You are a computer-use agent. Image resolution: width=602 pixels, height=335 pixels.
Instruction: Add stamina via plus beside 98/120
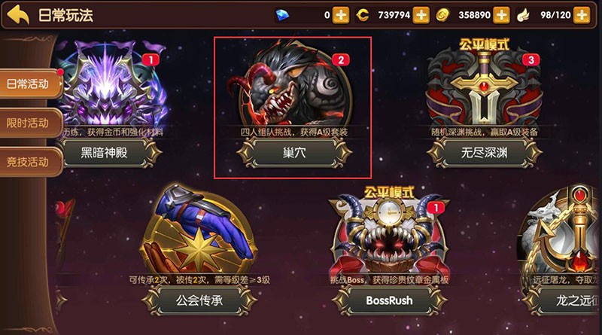tap(582, 15)
